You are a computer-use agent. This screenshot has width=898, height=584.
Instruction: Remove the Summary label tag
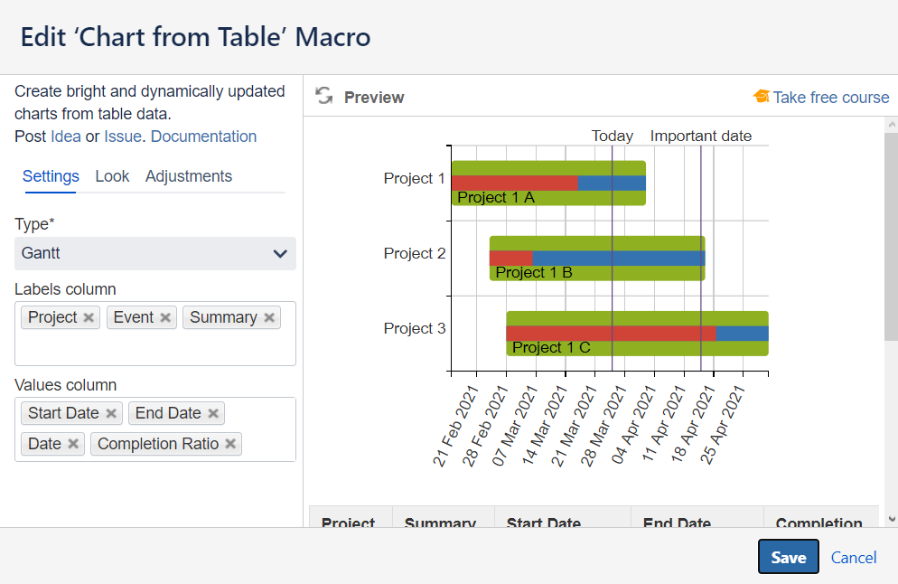pos(269,317)
